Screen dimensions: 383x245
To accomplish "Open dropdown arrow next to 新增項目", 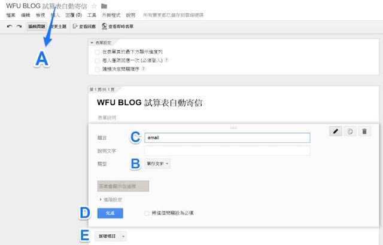I will tap(123, 236).
